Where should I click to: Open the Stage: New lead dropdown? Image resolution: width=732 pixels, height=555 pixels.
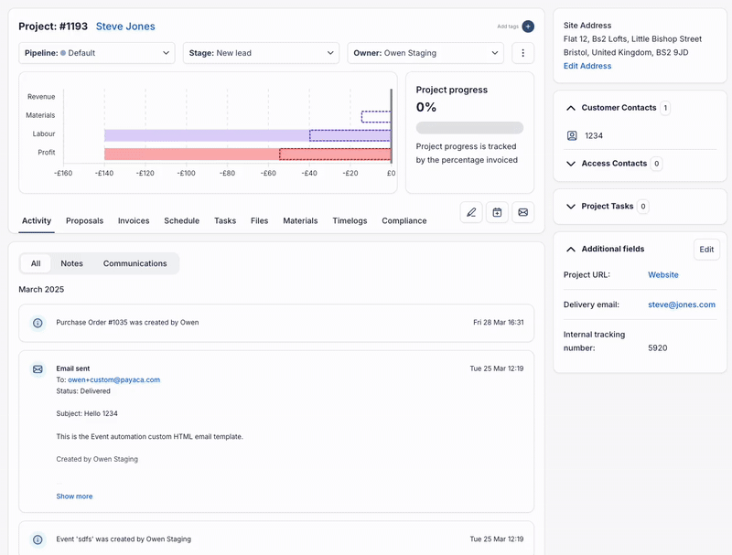pyautogui.click(x=261, y=53)
